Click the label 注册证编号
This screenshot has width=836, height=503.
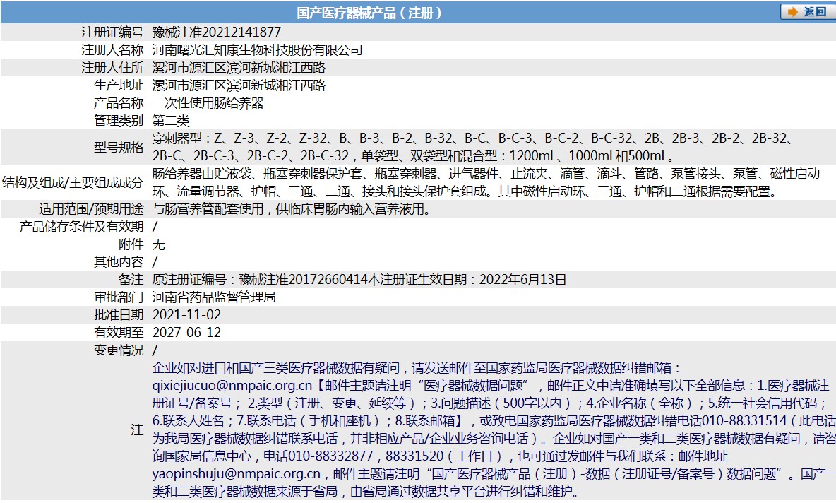112,32
